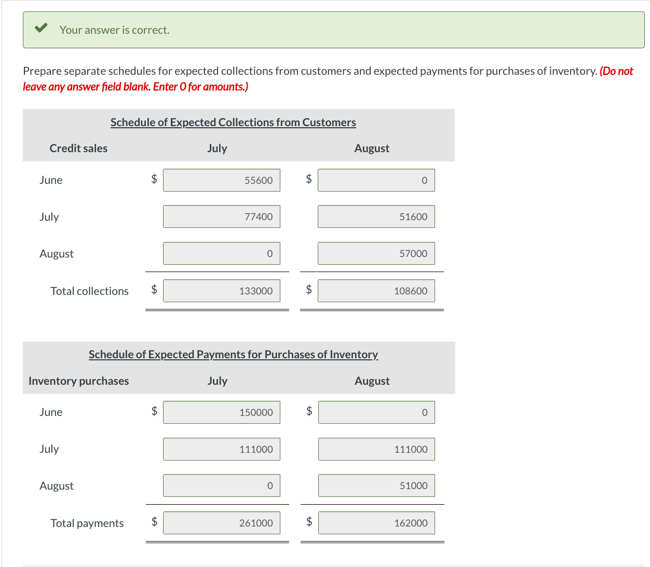Click the Schedule of Expected Collections from Customers heading
The width and height of the screenshot is (650, 567).
(233, 122)
